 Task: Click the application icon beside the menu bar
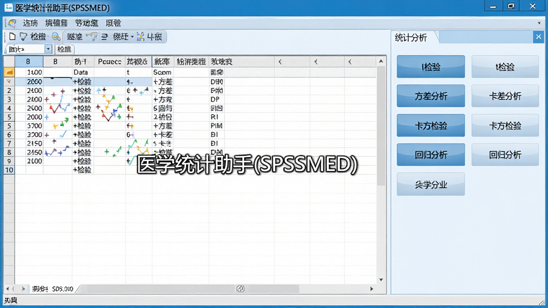tap(12, 23)
